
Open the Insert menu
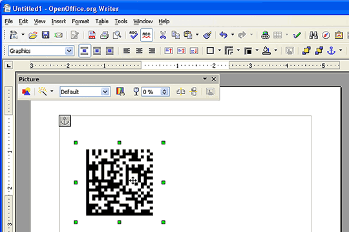click(x=59, y=21)
